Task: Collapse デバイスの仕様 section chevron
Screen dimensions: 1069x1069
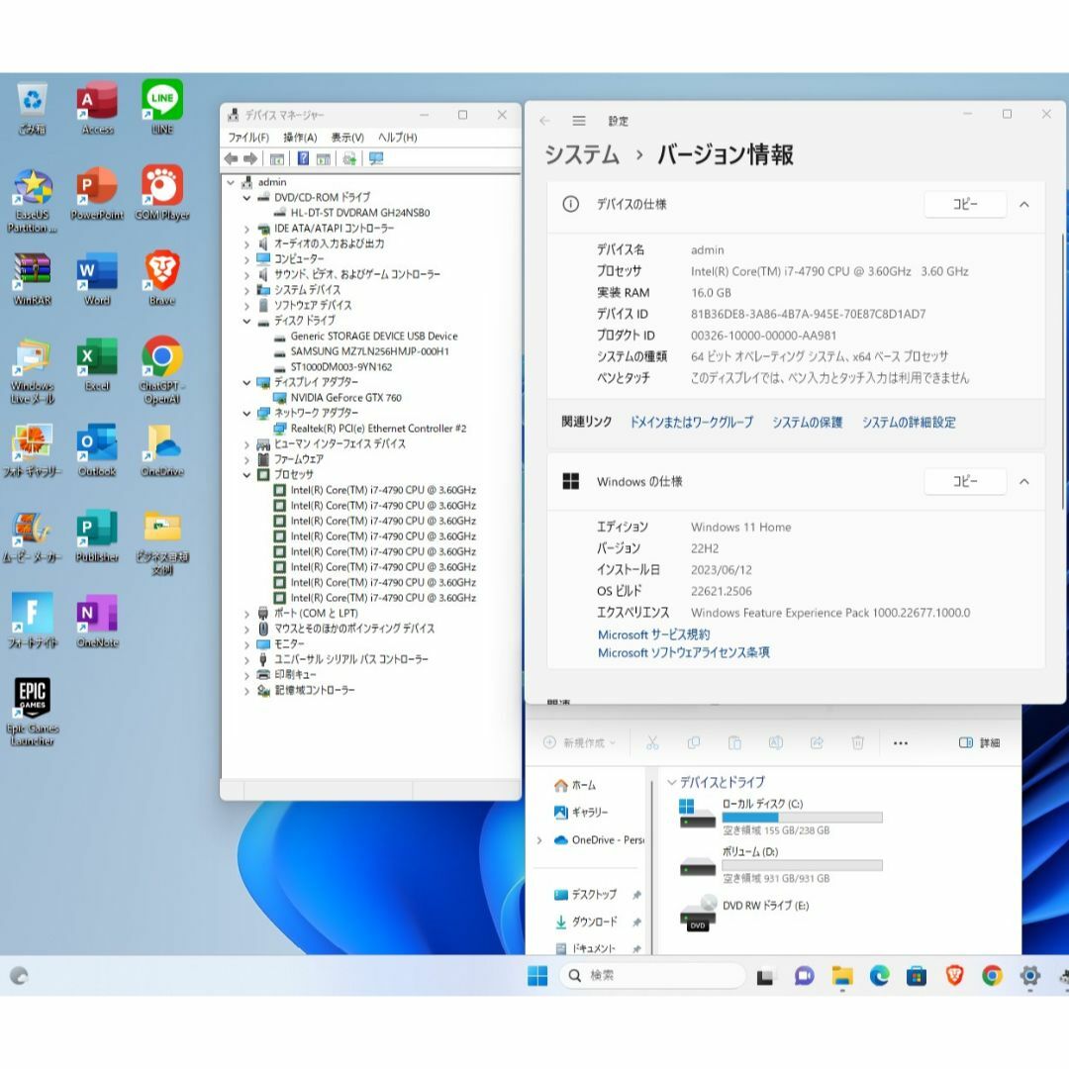Action: pyautogui.click(x=1024, y=205)
